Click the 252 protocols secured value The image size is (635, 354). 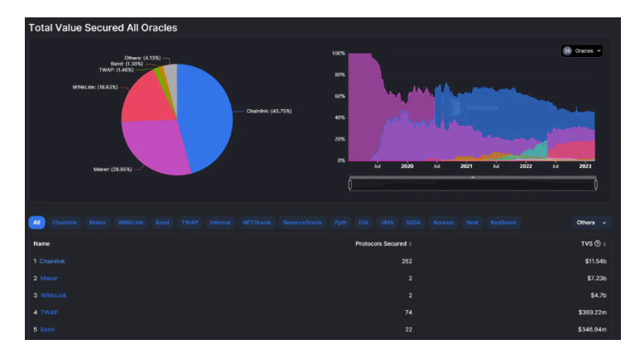pyautogui.click(x=407, y=261)
